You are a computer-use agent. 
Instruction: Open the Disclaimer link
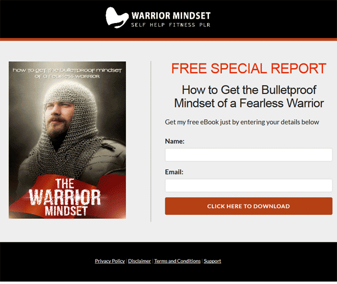click(x=139, y=261)
